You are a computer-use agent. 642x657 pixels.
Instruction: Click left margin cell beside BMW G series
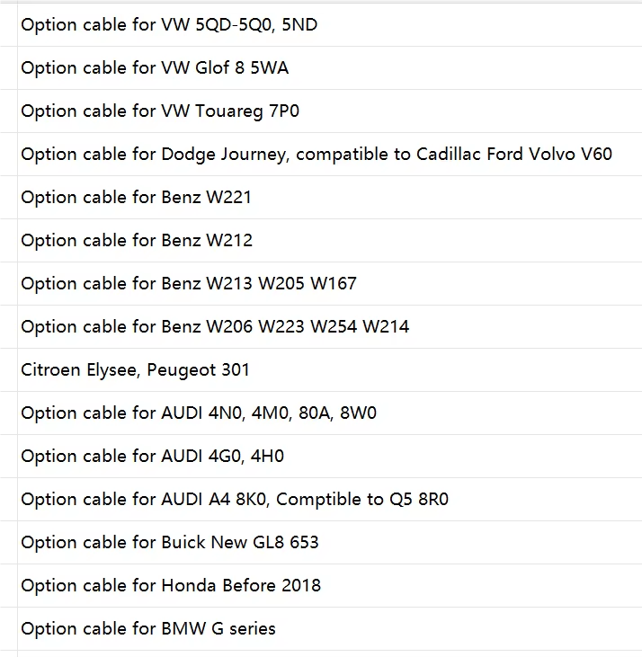8,629
